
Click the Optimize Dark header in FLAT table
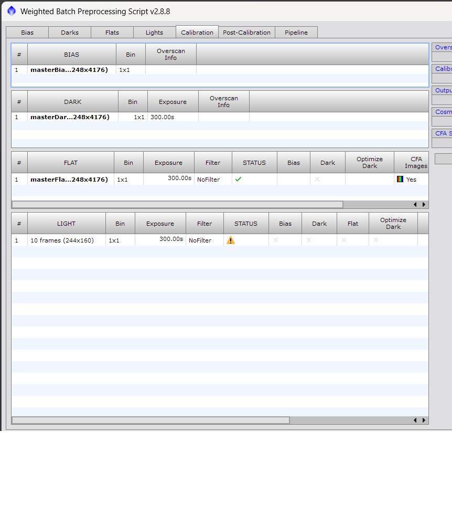pyautogui.click(x=370, y=163)
